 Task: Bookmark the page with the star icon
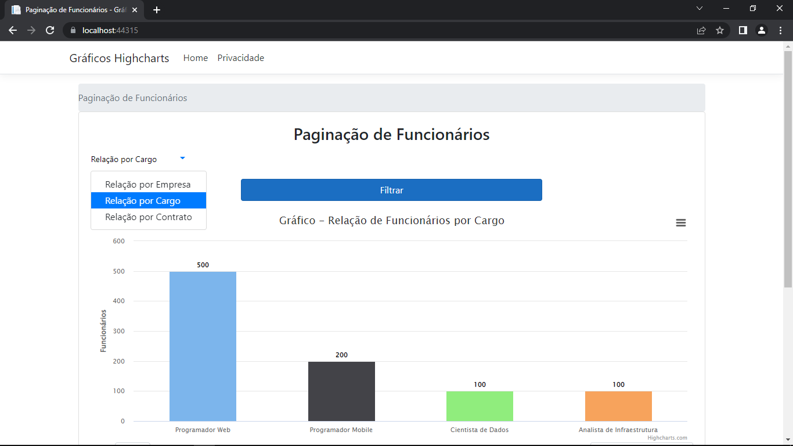click(720, 30)
